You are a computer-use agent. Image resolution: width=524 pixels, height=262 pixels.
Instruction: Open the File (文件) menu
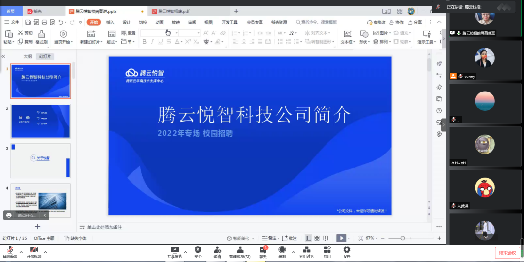click(12, 22)
